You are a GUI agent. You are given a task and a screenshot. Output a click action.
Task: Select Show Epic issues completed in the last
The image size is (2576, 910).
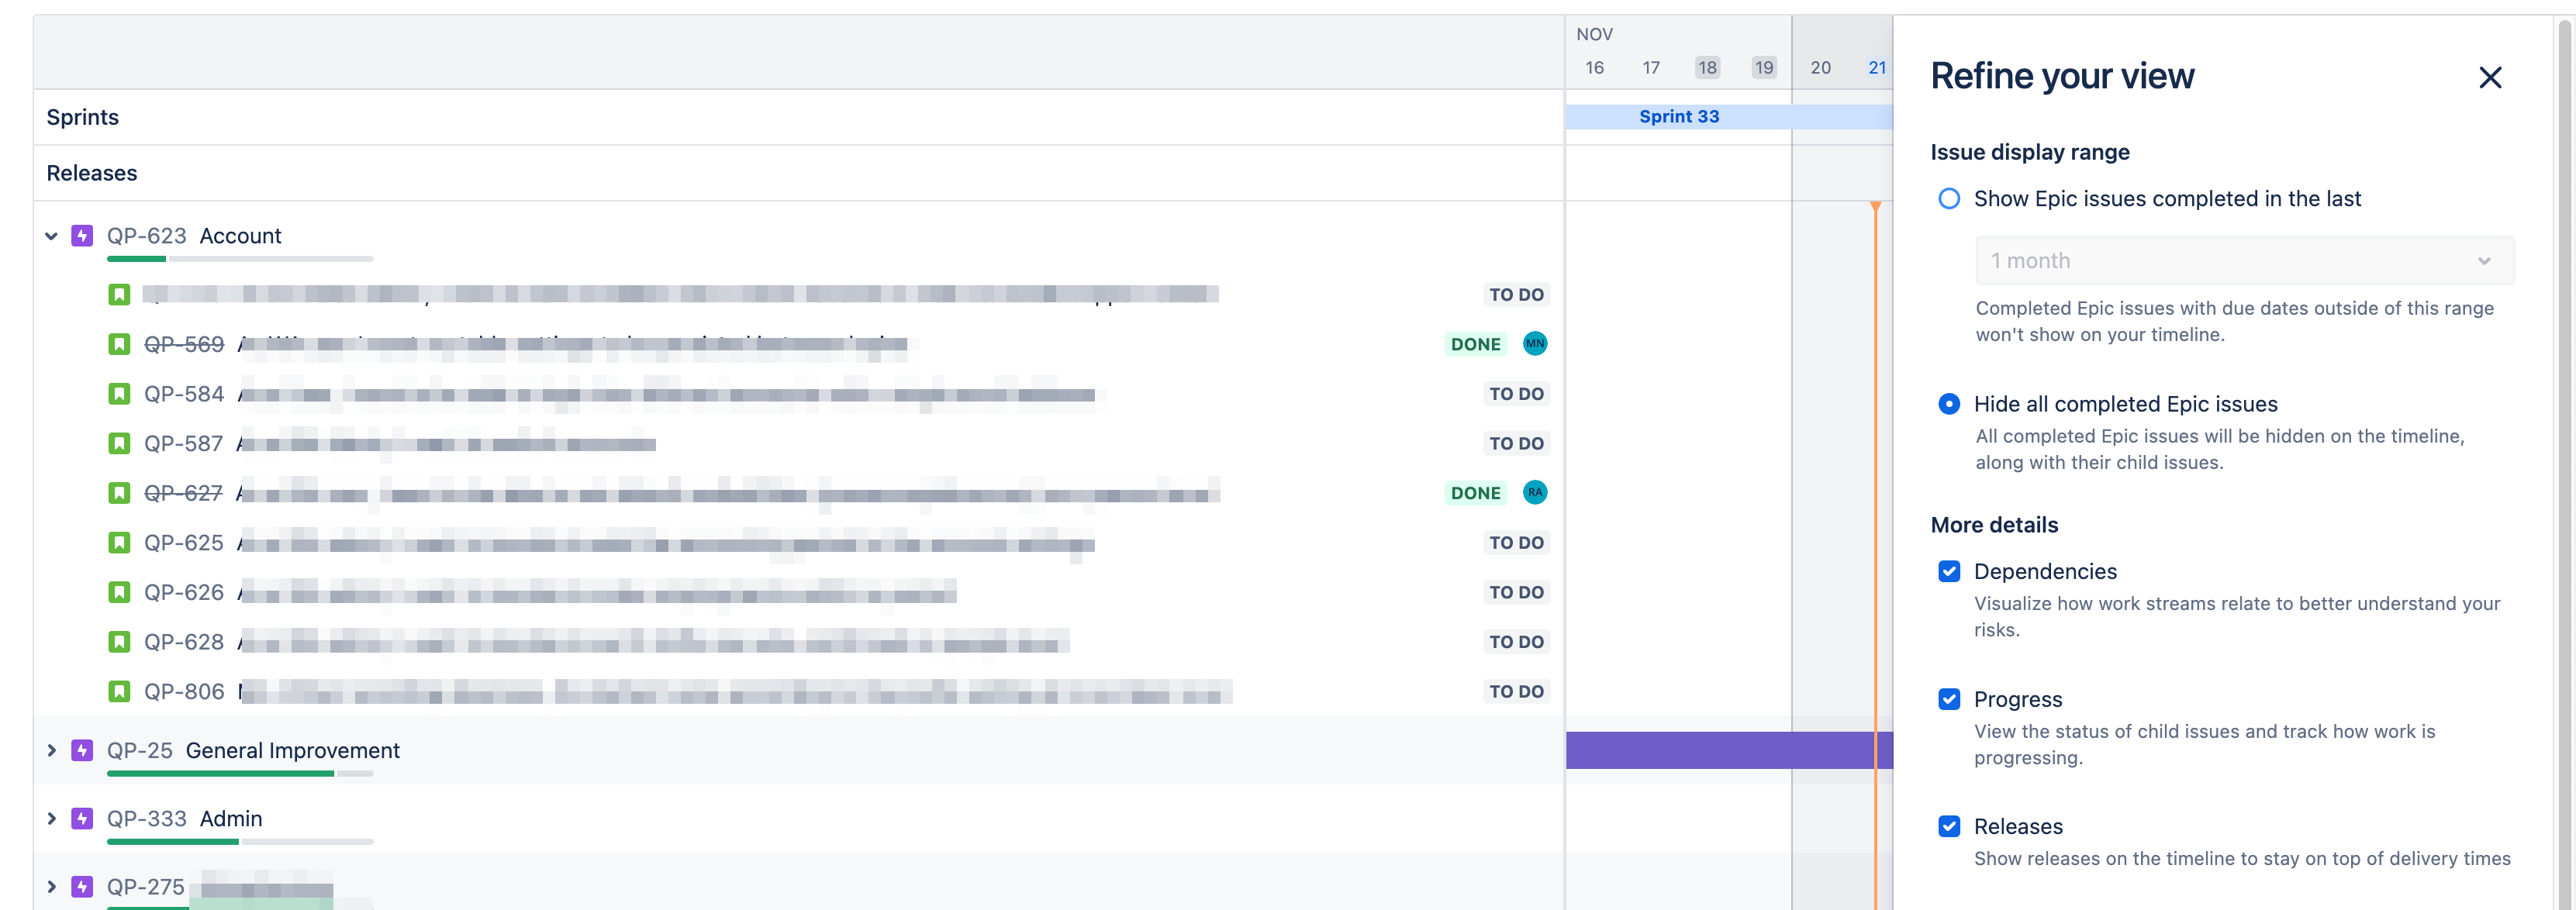point(1949,198)
